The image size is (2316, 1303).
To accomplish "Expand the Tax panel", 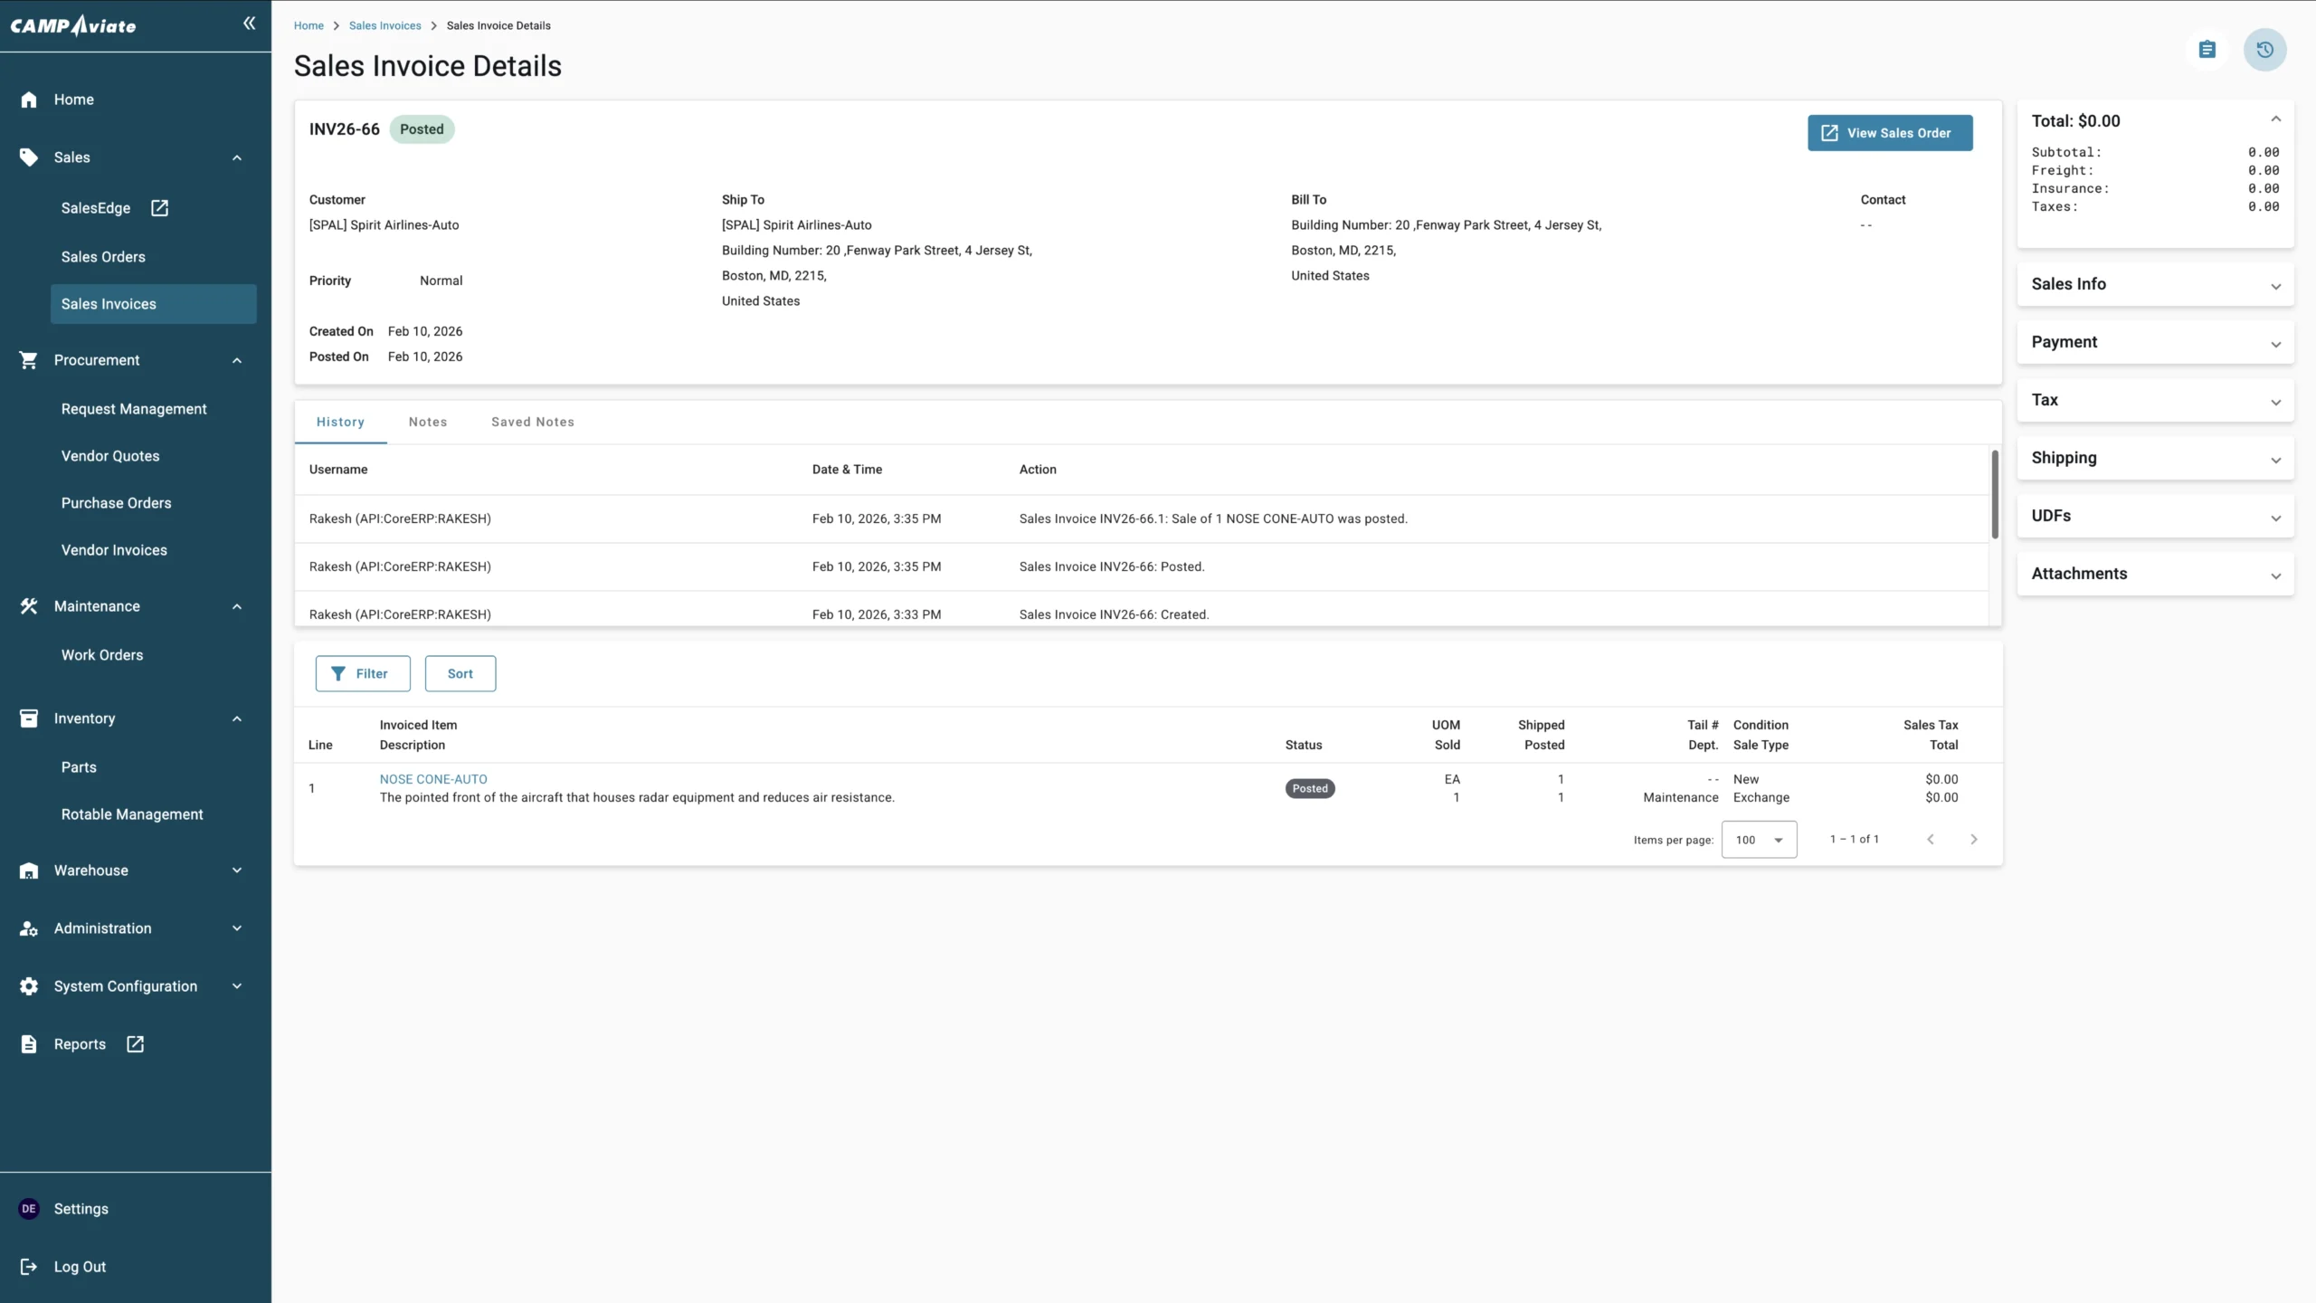I will [2155, 400].
